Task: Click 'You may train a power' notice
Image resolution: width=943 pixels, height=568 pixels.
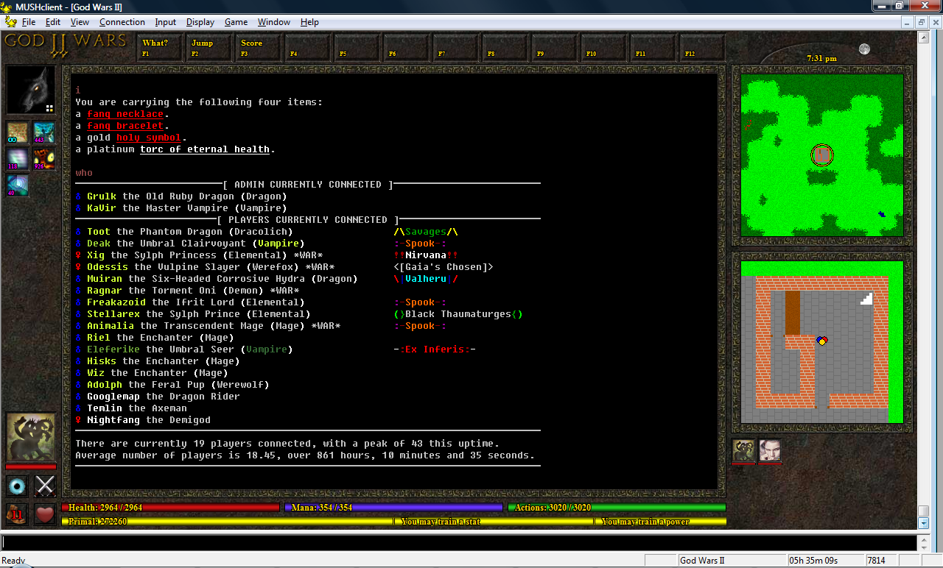Action: coord(645,522)
